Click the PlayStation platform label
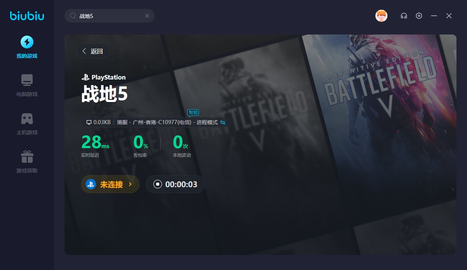Image resolution: width=467 pixels, height=270 pixels. click(x=104, y=77)
